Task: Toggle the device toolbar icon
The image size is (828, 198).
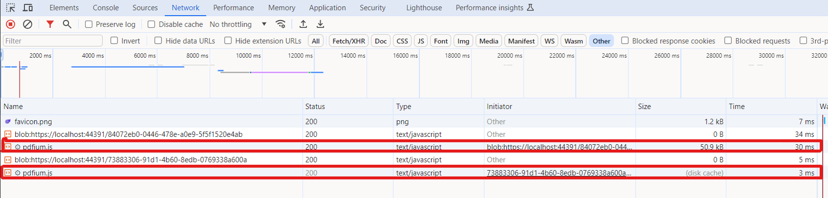Action: coord(28,8)
